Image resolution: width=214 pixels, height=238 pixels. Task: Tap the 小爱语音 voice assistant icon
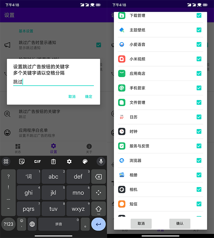point(122,44)
